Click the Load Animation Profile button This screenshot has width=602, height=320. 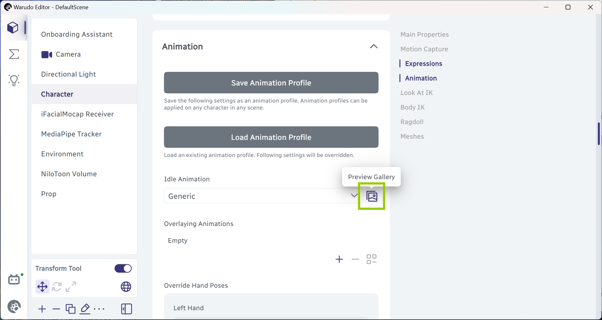[271, 137]
